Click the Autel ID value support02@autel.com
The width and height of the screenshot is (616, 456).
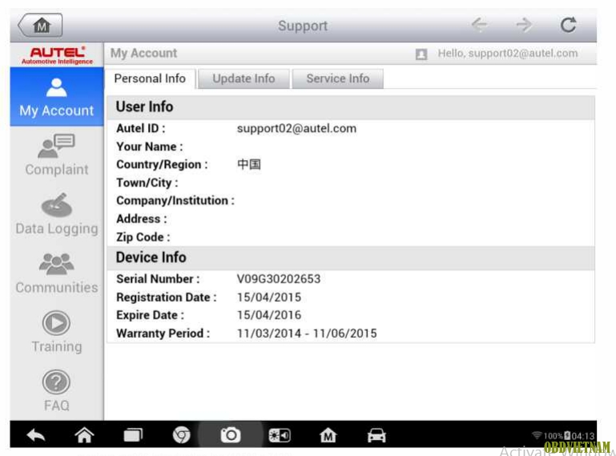(x=296, y=128)
